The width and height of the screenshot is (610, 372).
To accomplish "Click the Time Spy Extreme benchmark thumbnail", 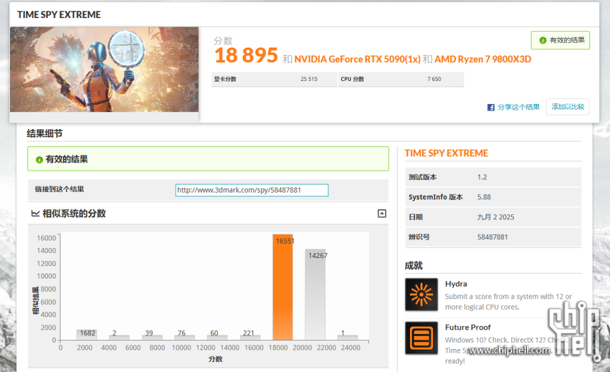I will [104, 69].
